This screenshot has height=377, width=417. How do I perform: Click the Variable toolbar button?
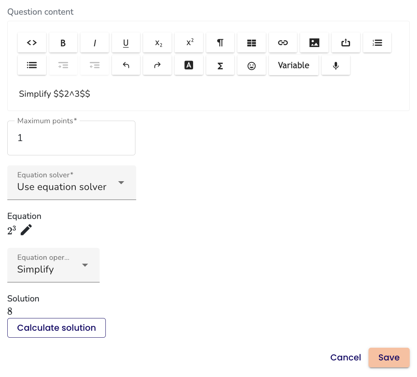click(294, 66)
